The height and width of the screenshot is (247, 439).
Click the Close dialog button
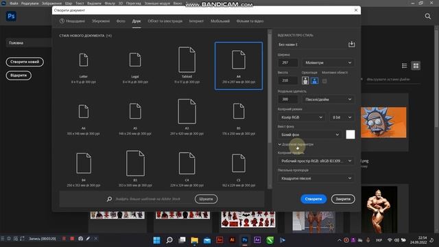tap(343, 199)
